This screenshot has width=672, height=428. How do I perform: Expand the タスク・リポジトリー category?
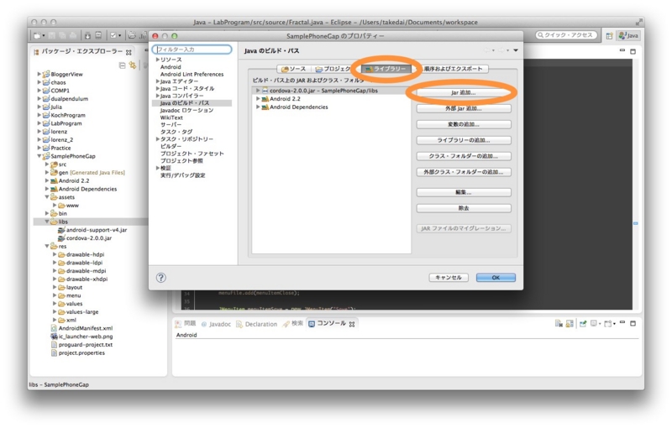click(158, 139)
